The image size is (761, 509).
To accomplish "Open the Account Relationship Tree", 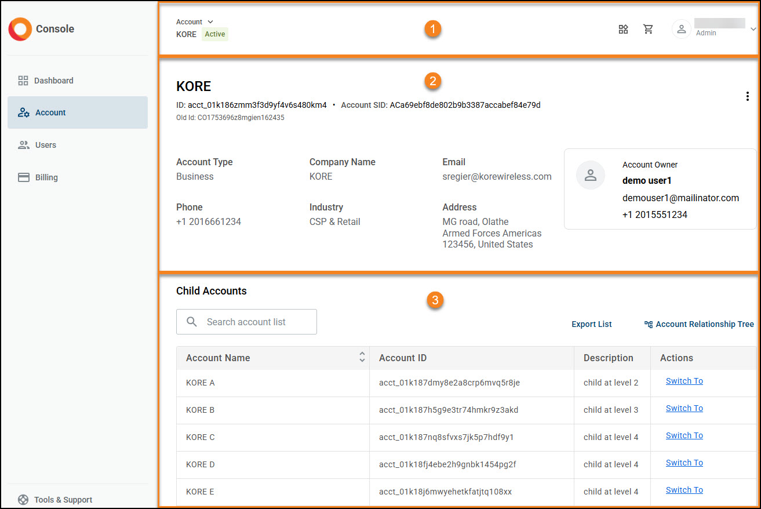I will 699,324.
